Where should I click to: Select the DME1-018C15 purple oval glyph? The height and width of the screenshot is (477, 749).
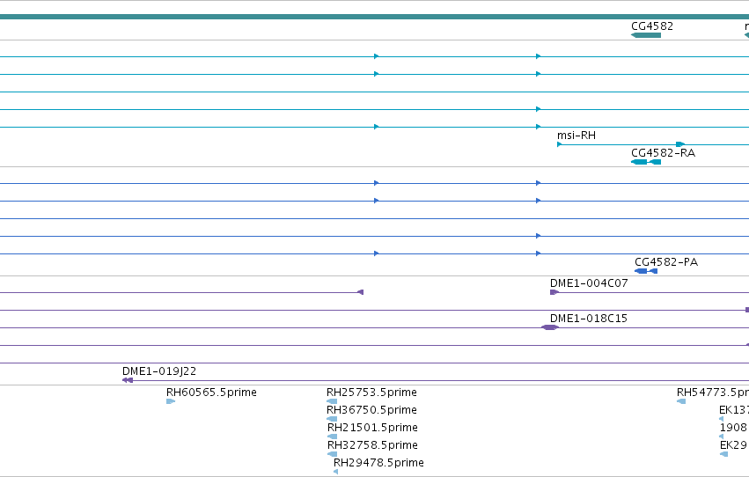coord(550,327)
